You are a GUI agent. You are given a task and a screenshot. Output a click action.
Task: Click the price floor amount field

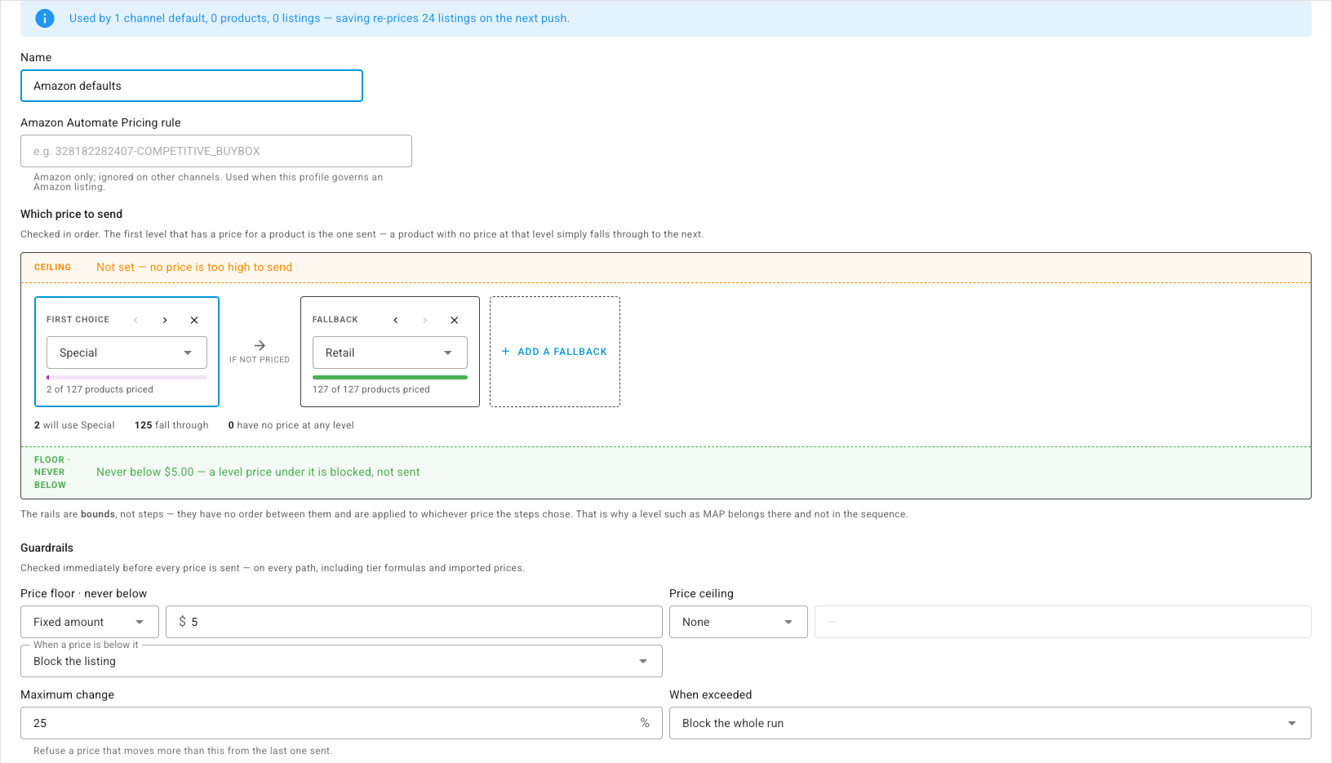(414, 622)
